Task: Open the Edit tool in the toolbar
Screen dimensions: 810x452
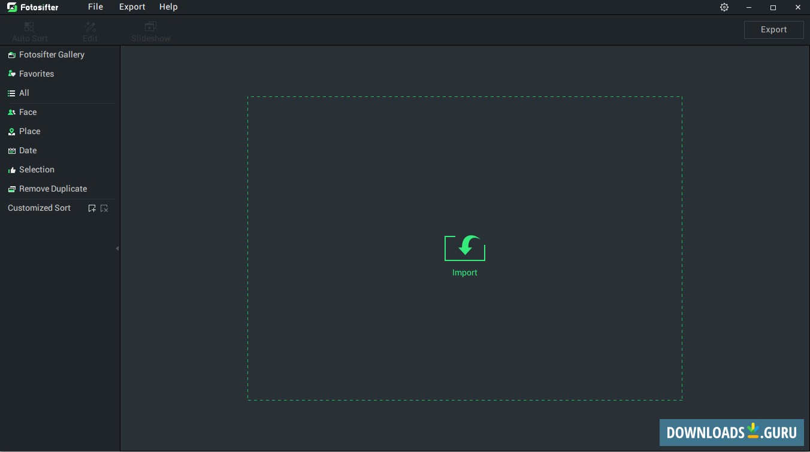Action: (90, 31)
